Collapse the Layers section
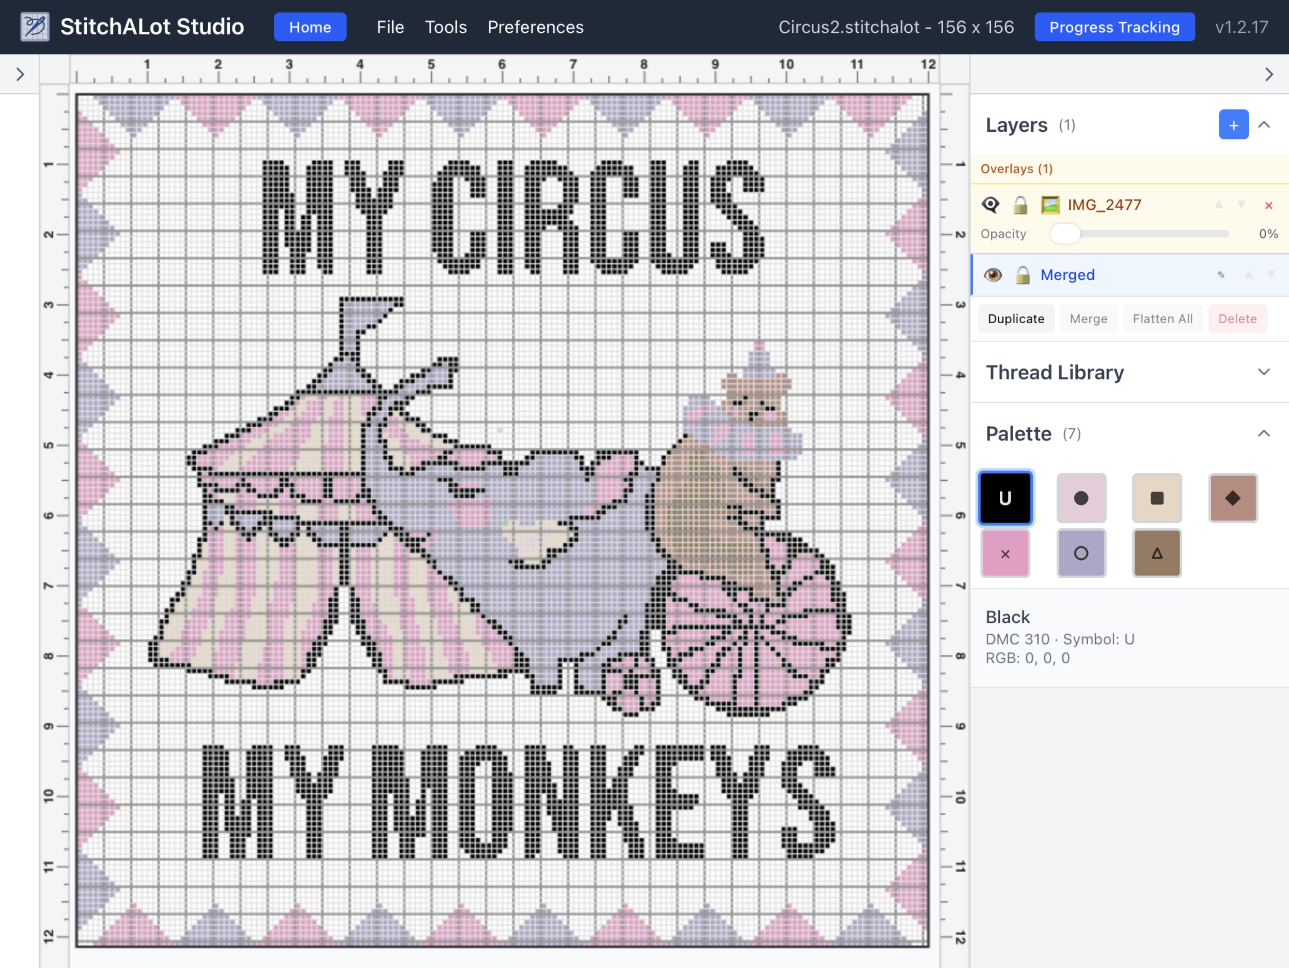Screen dimensions: 1289x968 point(1264,125)
